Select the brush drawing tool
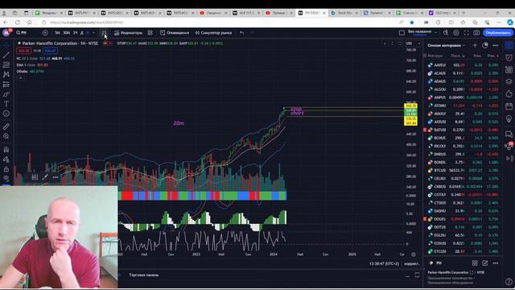Image resolution: width=515 pixels, height=290 pixels. [x=6, y=94]
